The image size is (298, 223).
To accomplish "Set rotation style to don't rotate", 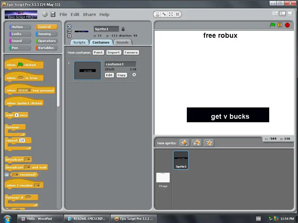I will pos(69,36).
